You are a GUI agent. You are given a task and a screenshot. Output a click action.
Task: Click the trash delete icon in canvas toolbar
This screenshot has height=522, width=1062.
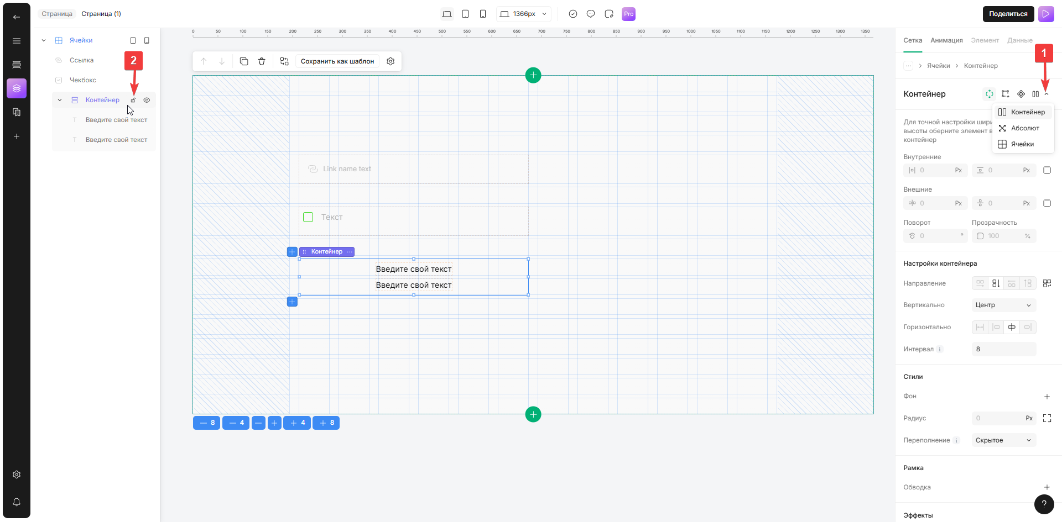262,61
